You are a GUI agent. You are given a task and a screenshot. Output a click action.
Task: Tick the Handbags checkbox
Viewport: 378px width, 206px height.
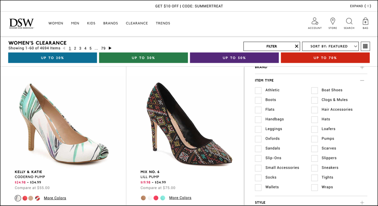click(258, 119)
